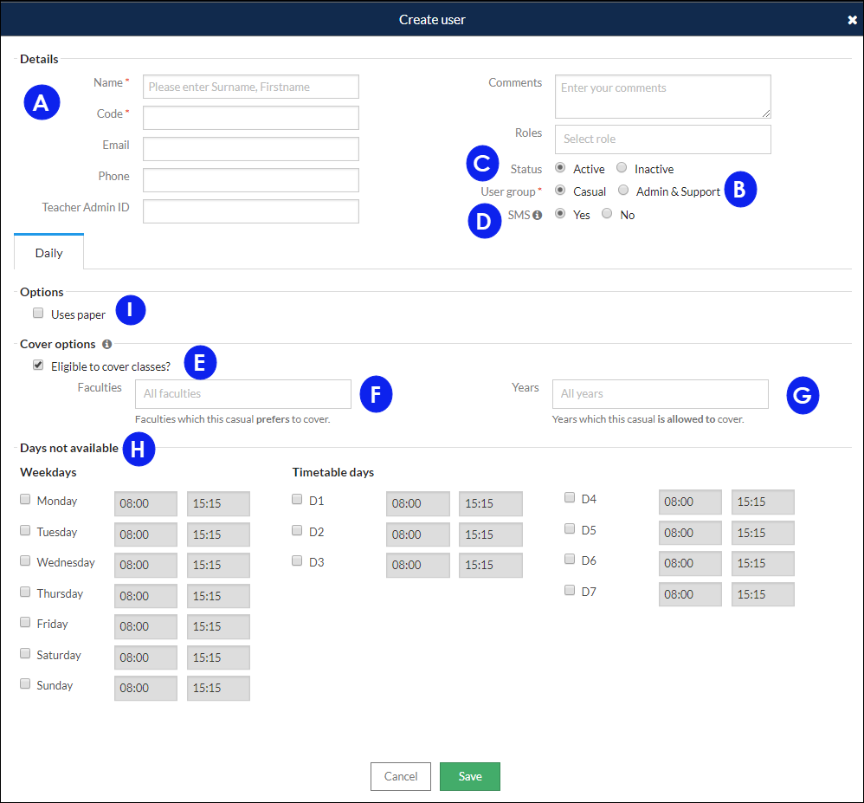Screen dimensions: 864x803
Task: Click the blue A marker badge
Action: click(42, 102)
